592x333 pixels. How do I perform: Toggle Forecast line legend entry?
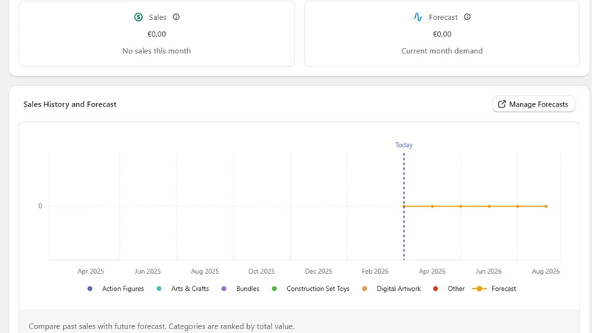[494, 289]
